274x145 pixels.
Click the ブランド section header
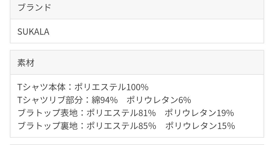pos(34,8)
